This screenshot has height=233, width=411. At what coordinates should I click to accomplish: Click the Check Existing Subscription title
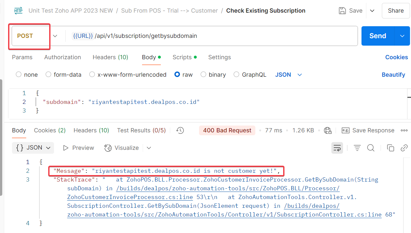pyautogui.click(x=266, y=11)
